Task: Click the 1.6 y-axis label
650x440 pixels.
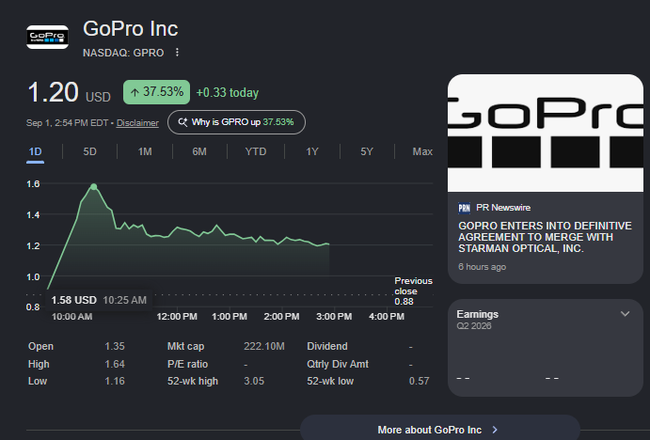Action: [x=33, y=184]
